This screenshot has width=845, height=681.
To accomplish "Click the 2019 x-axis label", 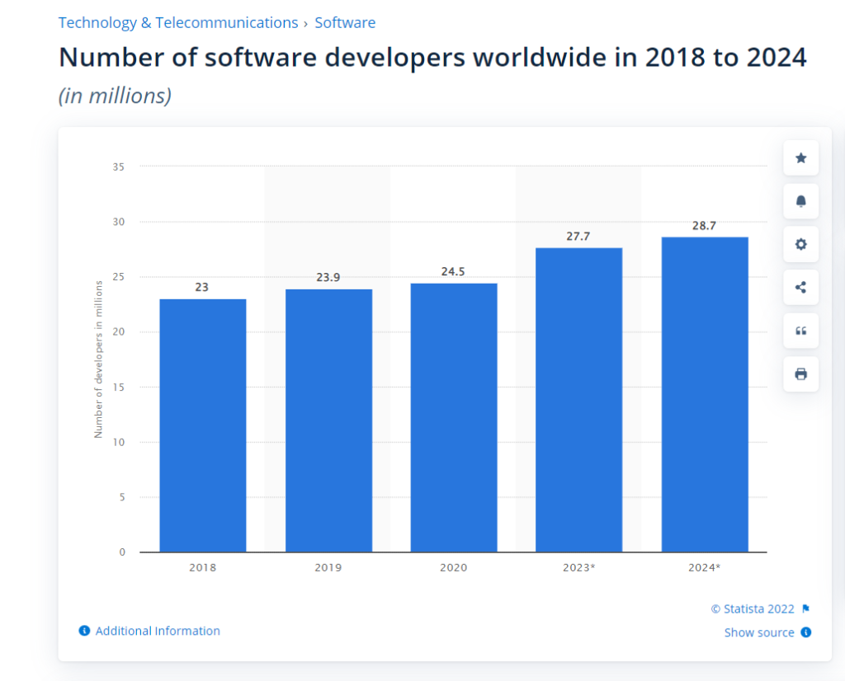I will coord(328,567).
